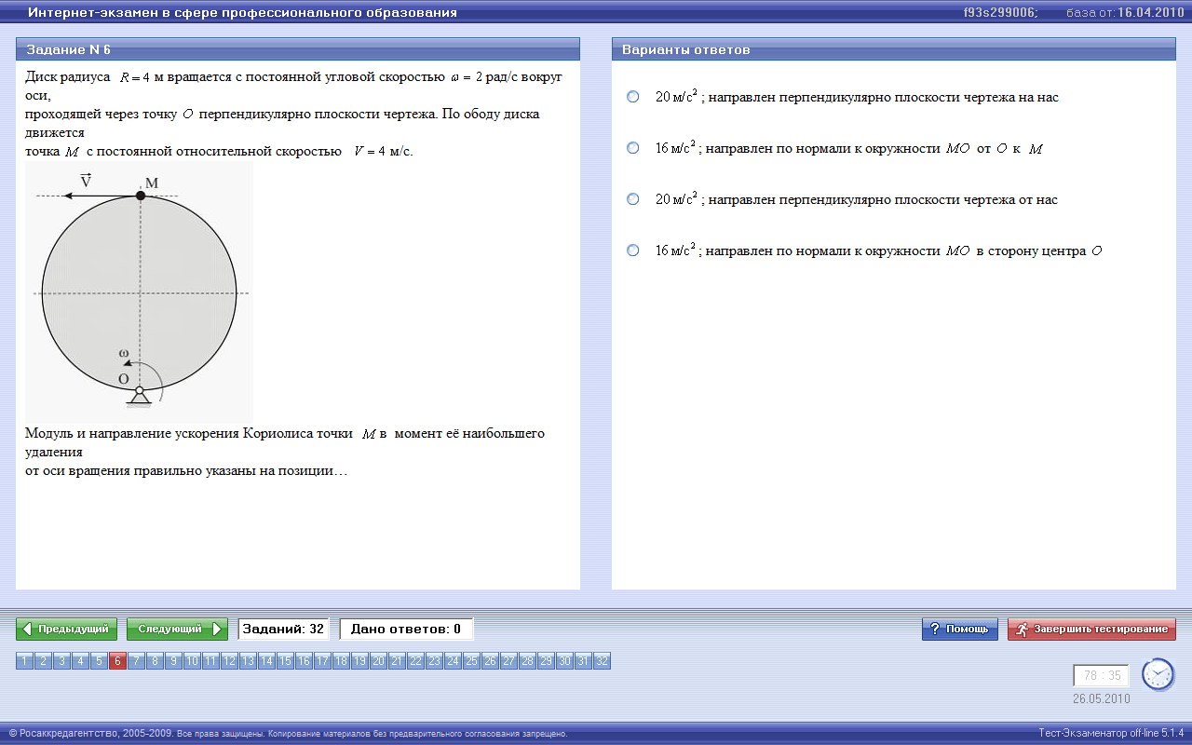Viewport: 1192px width, 745px height.
Task: Click the Заданий: 32 counter
Action: point(283,630)
